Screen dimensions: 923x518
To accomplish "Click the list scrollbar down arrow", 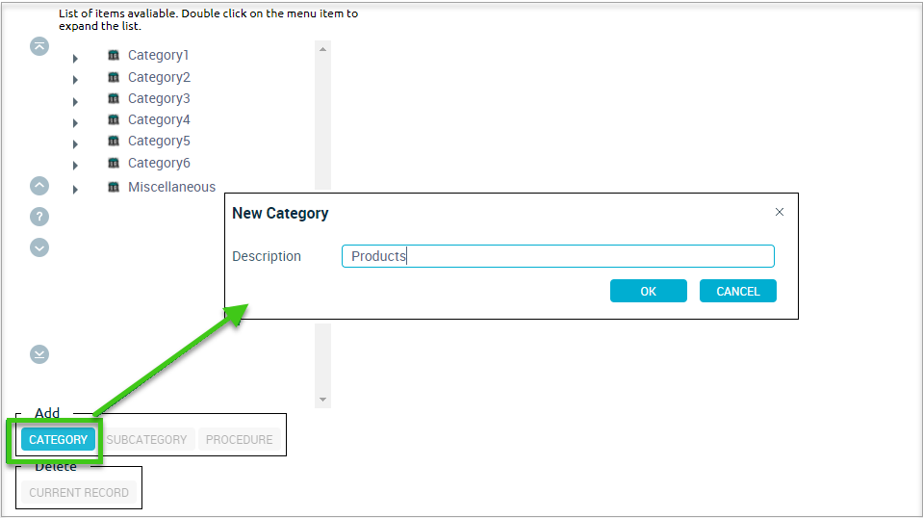I will 322,400.
